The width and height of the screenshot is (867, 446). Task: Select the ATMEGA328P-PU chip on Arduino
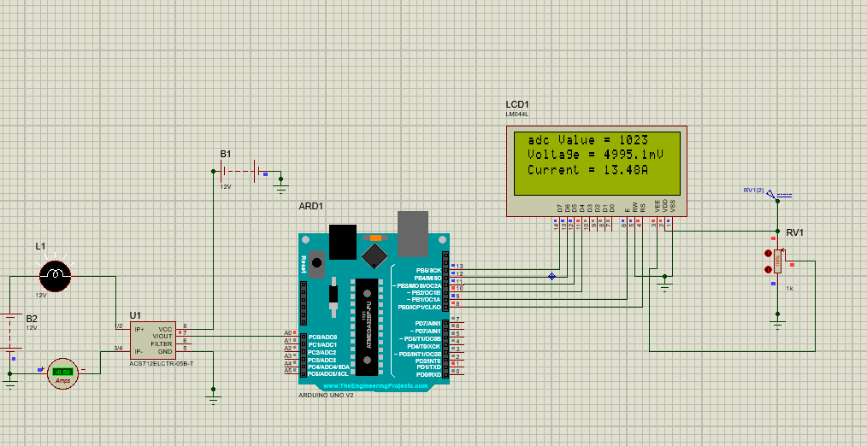tap(368, 327)
